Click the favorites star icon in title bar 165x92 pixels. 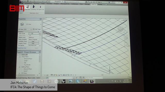click(x=94, y=2)
